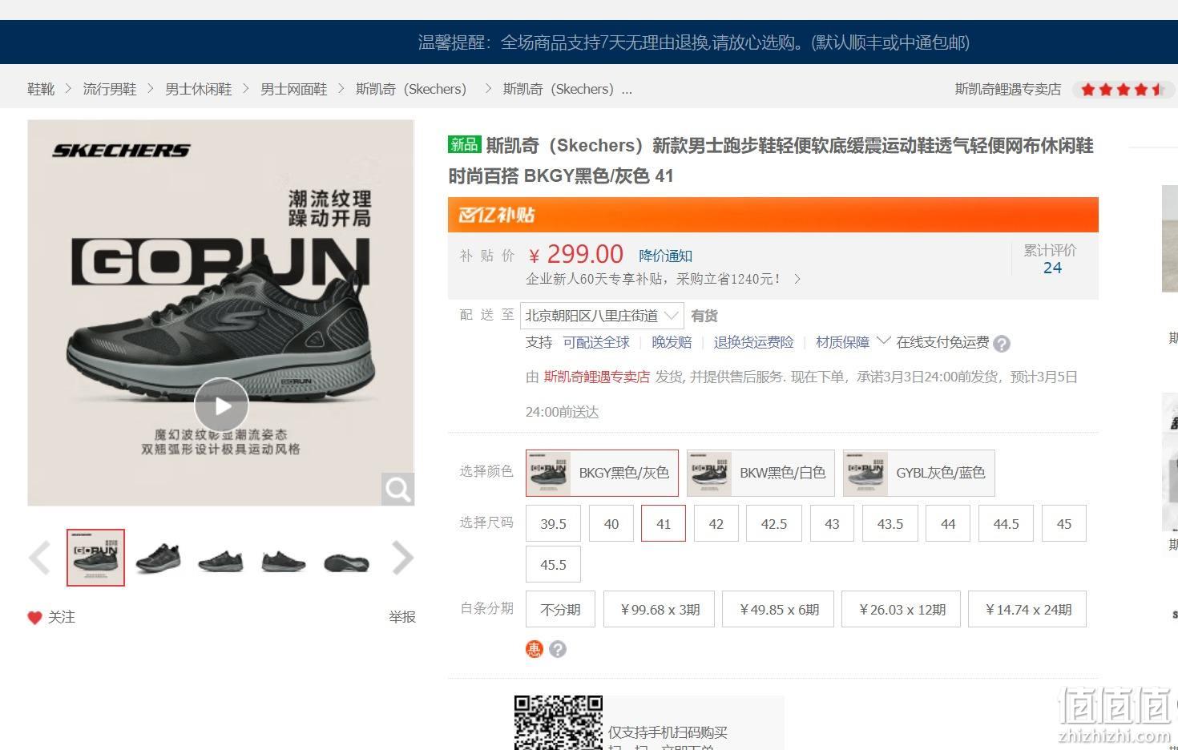Choose 不分期 installment option
The width and height of the screenshot is (1178, 750).
[560, 609]
